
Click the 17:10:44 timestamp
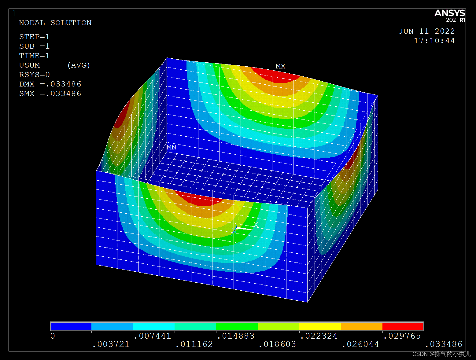[x=434, y=41]
